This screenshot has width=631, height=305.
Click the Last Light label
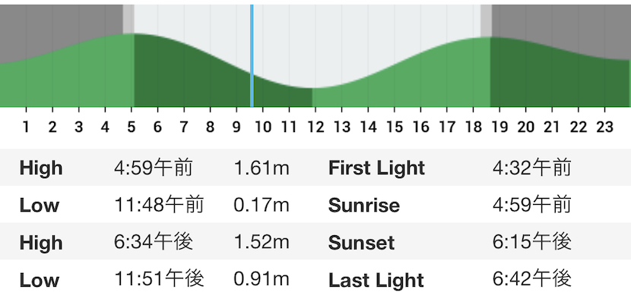coord(376,280)
